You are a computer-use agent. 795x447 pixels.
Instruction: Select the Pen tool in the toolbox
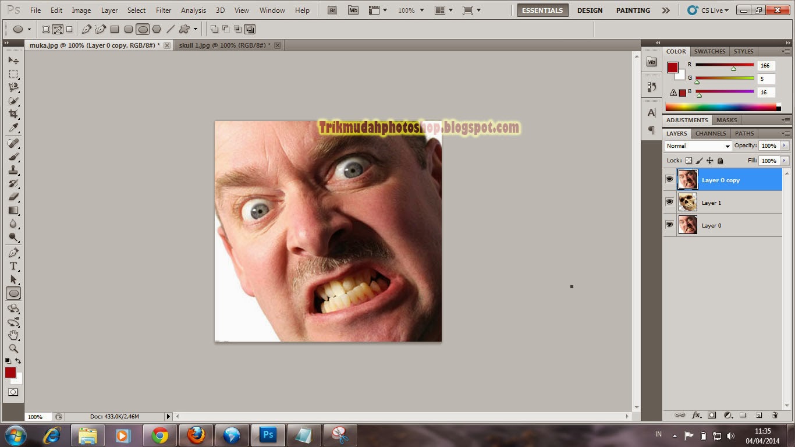pos(13,253)
